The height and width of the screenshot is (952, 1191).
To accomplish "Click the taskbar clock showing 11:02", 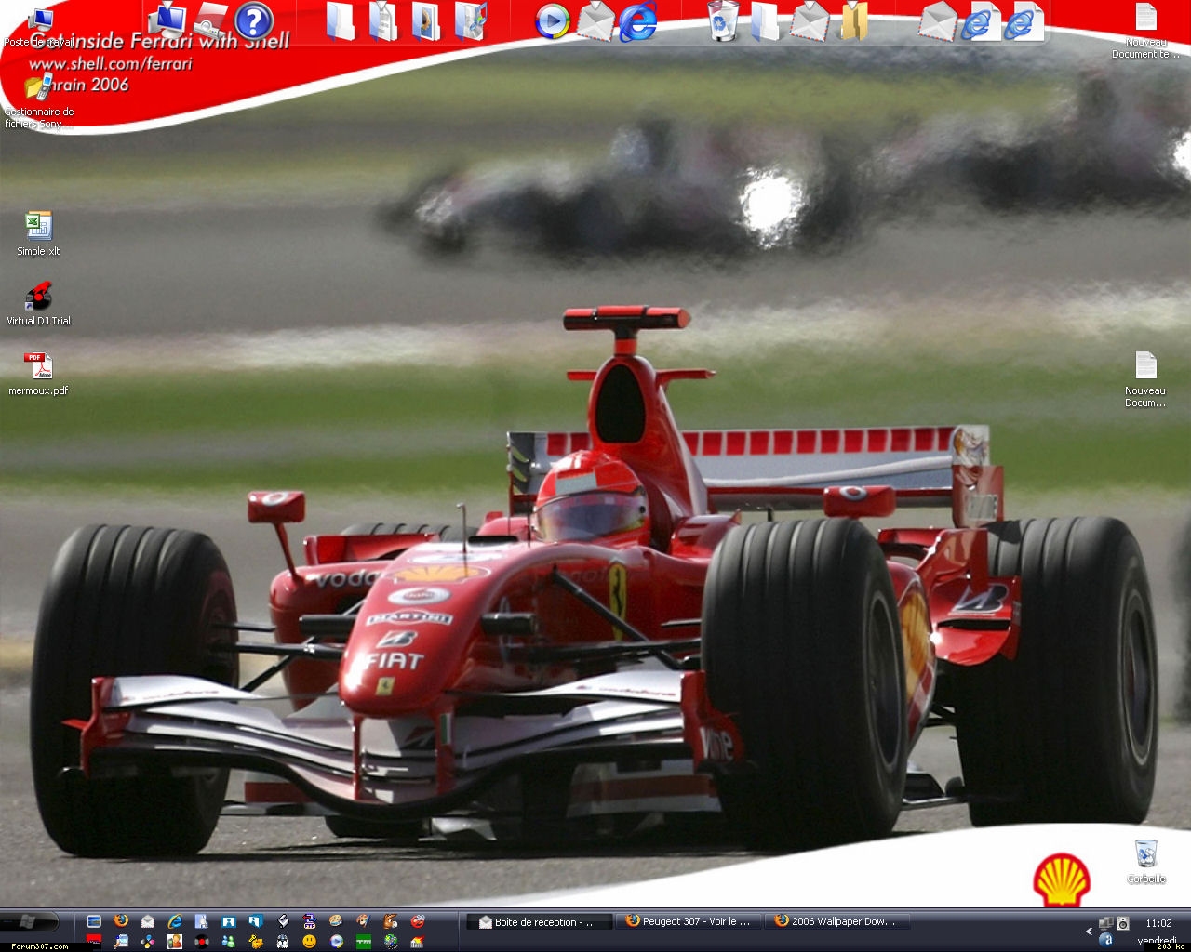I will 1158,923.
